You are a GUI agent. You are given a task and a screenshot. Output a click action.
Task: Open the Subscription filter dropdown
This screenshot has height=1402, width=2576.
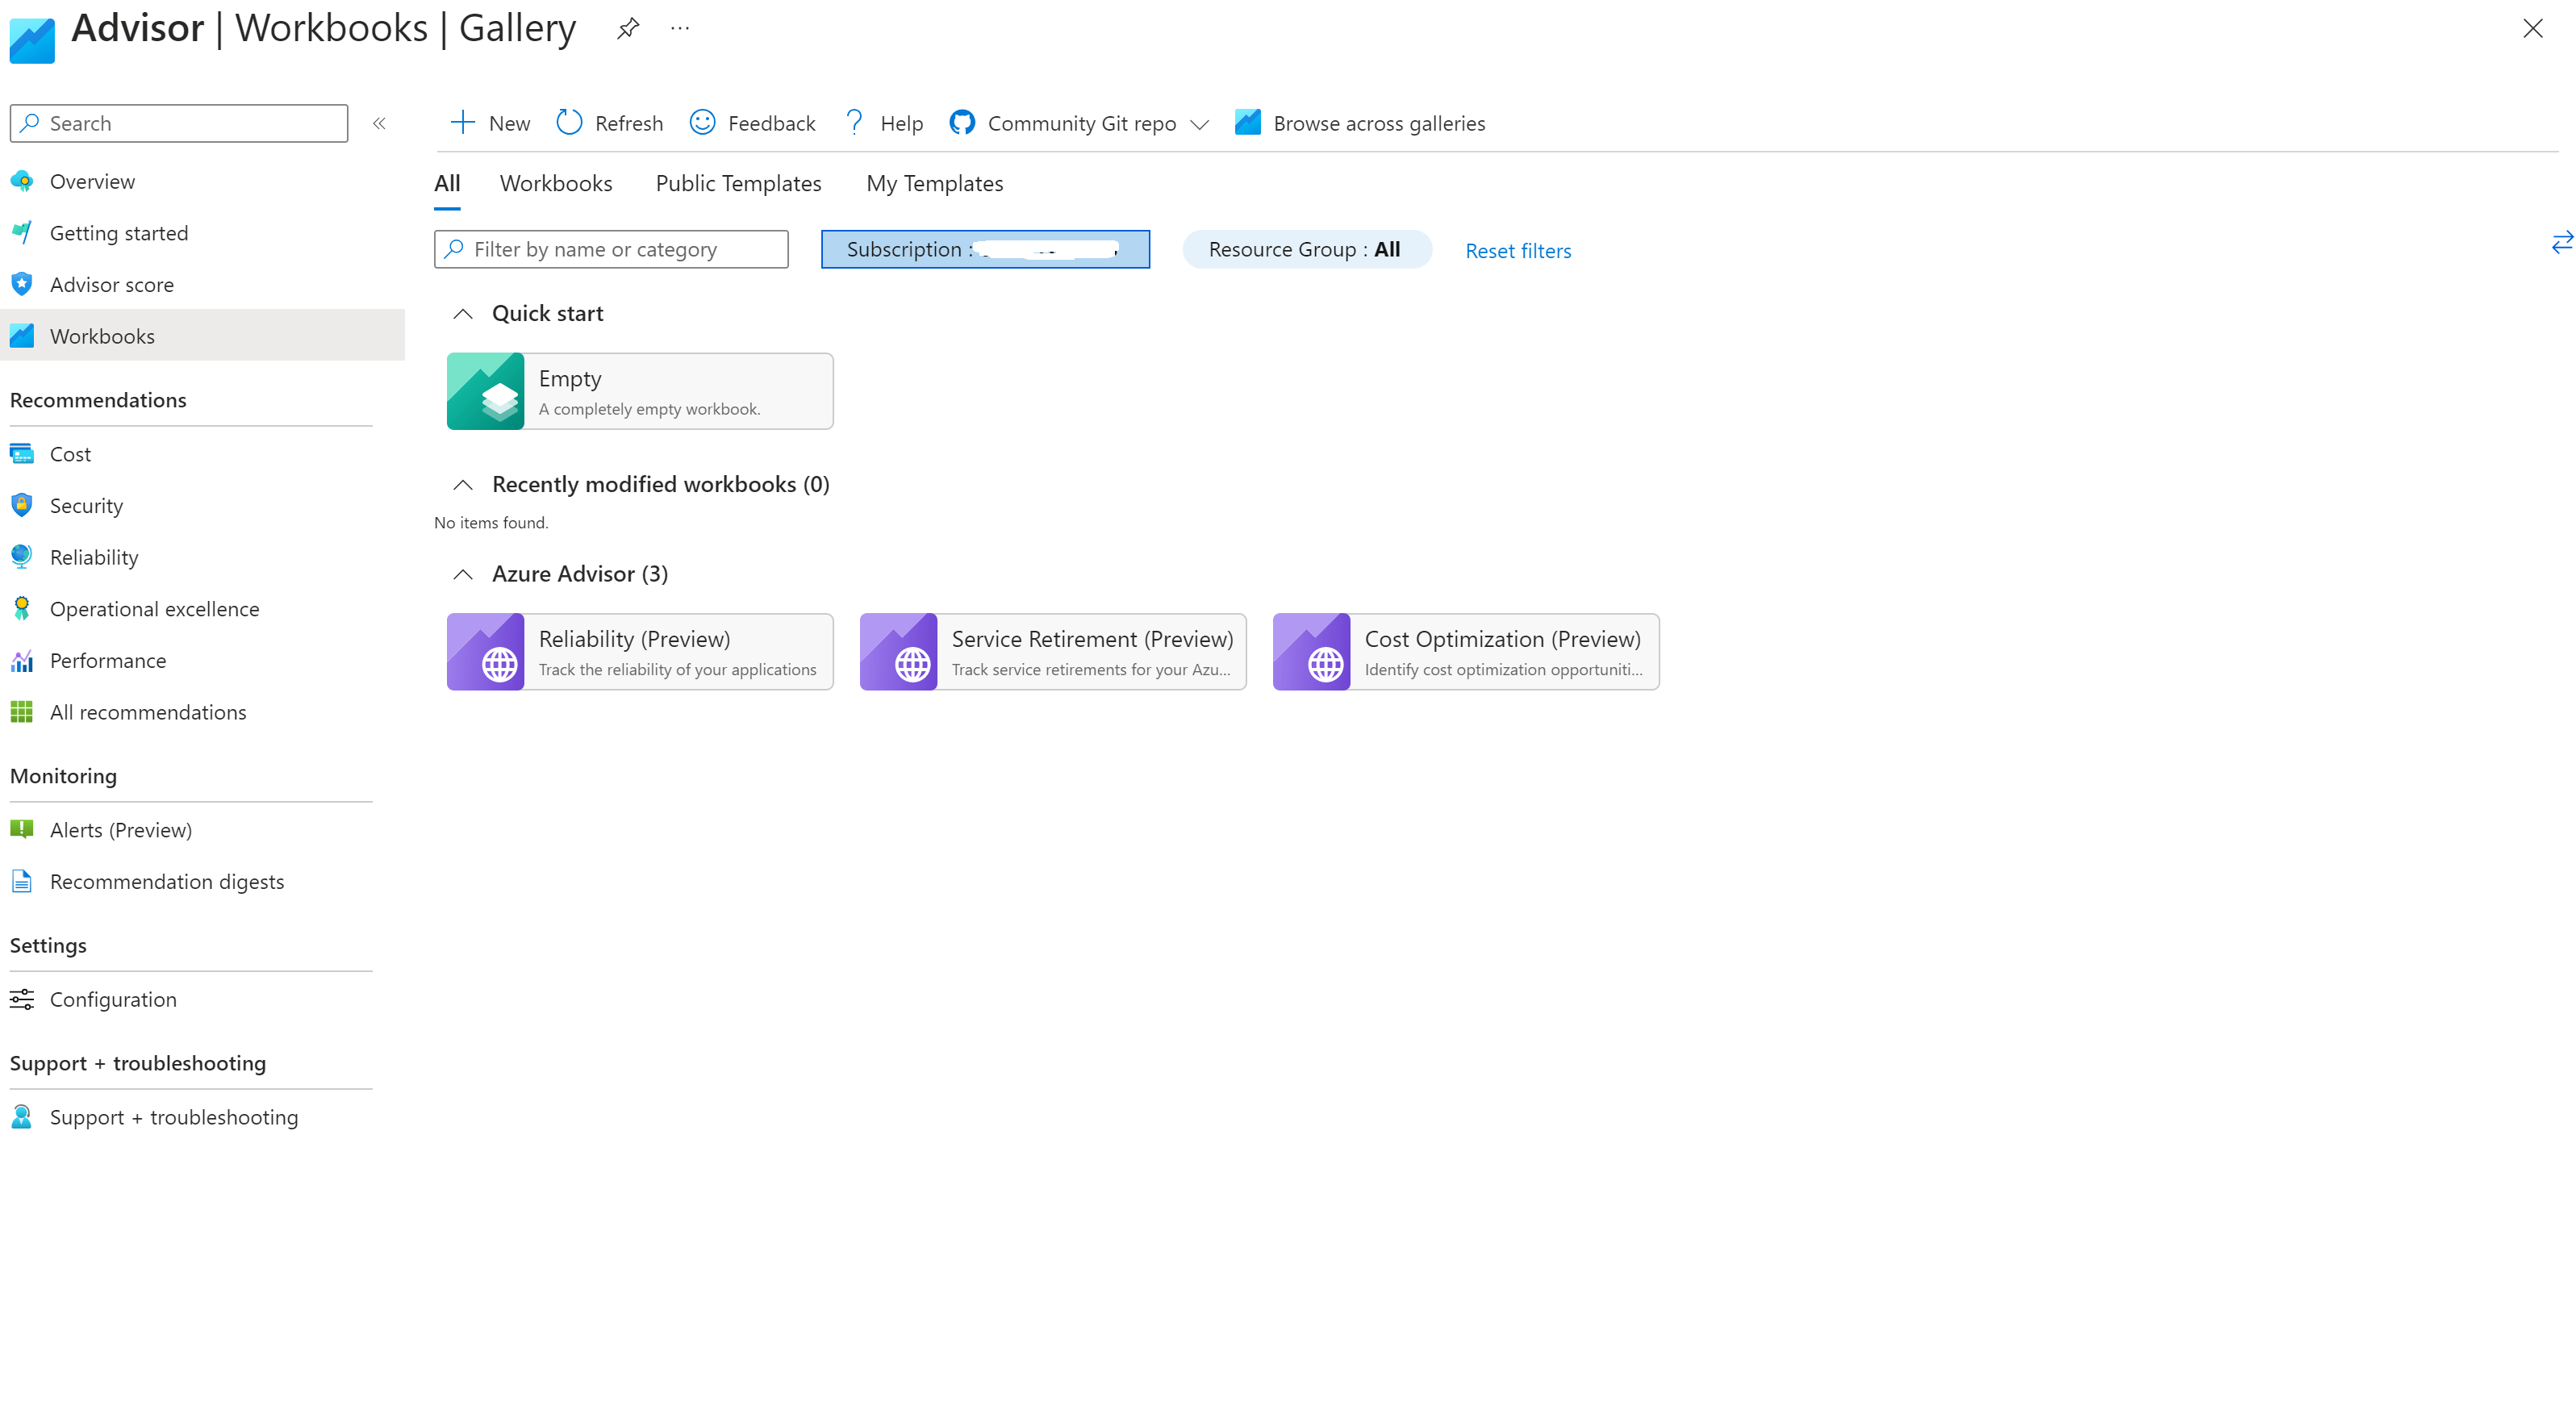(984, 249)
